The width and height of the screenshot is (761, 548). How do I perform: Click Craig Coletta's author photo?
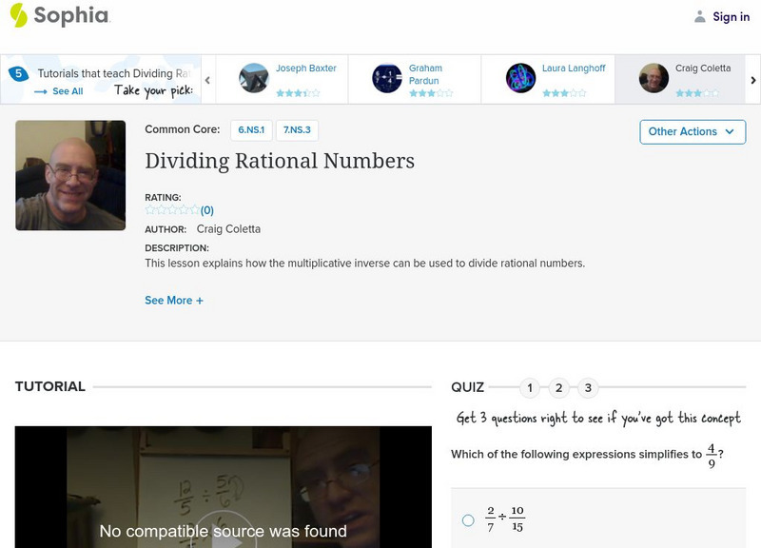point(70,175)
